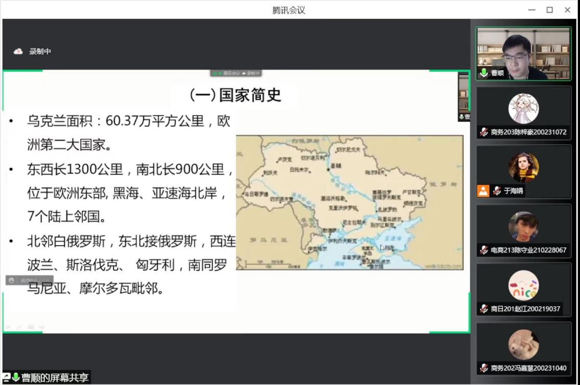580x385 pixels.
Task: Click the slide title （一）国家简史
Action: click(235, 95)
